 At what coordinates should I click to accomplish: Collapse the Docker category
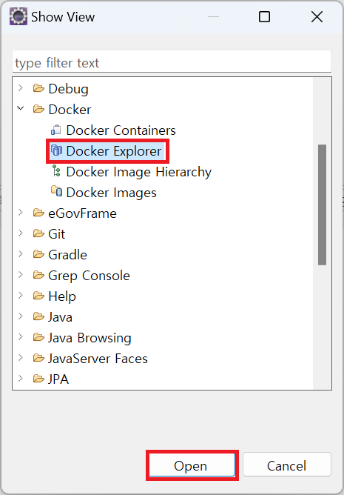[x=21, y=109]
